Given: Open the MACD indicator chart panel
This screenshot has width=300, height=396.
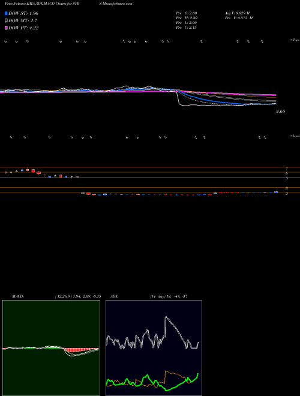Looking at the screenshot, I should (x=51, y=348).
